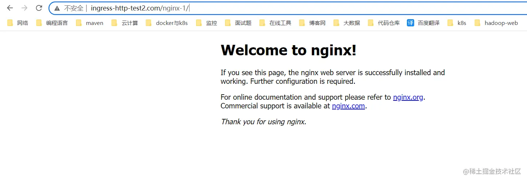
Task: Open the 面试题 bookmark folder
Action: tap(238, 23)
